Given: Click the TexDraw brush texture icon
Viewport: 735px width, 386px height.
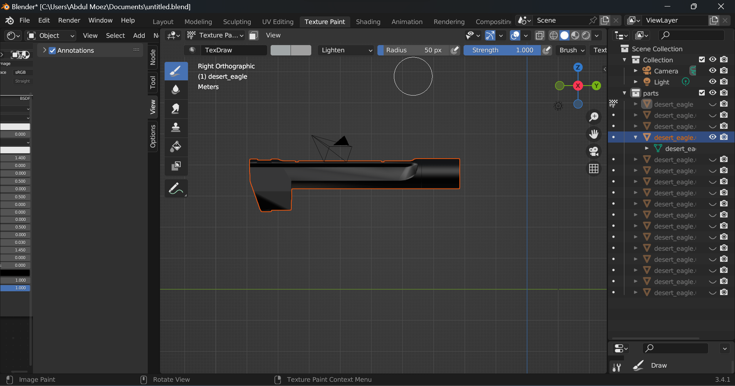Looking at the screenshot, I should point(193,50).
